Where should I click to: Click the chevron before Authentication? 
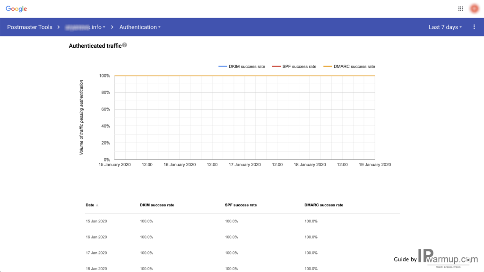(x=112, y=27)
